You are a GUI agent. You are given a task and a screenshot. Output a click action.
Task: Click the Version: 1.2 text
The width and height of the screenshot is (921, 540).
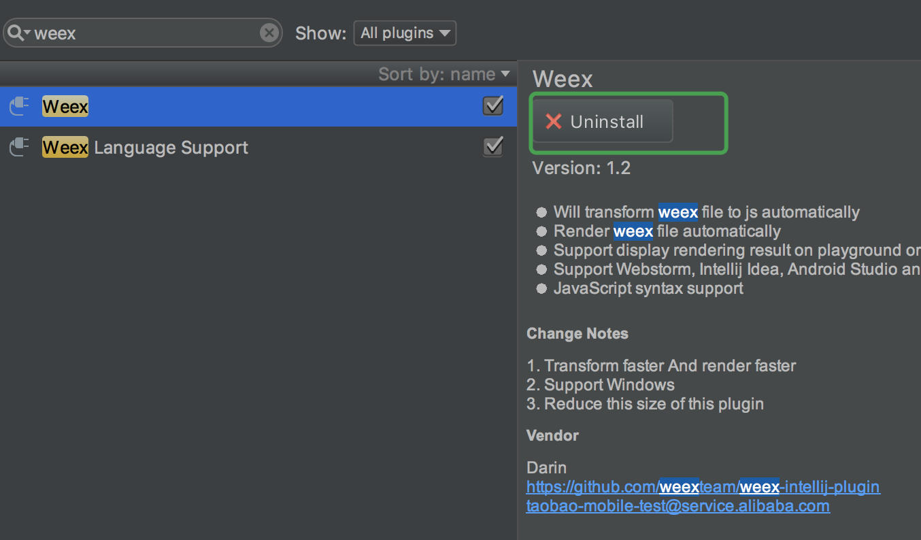coord(582,168)
